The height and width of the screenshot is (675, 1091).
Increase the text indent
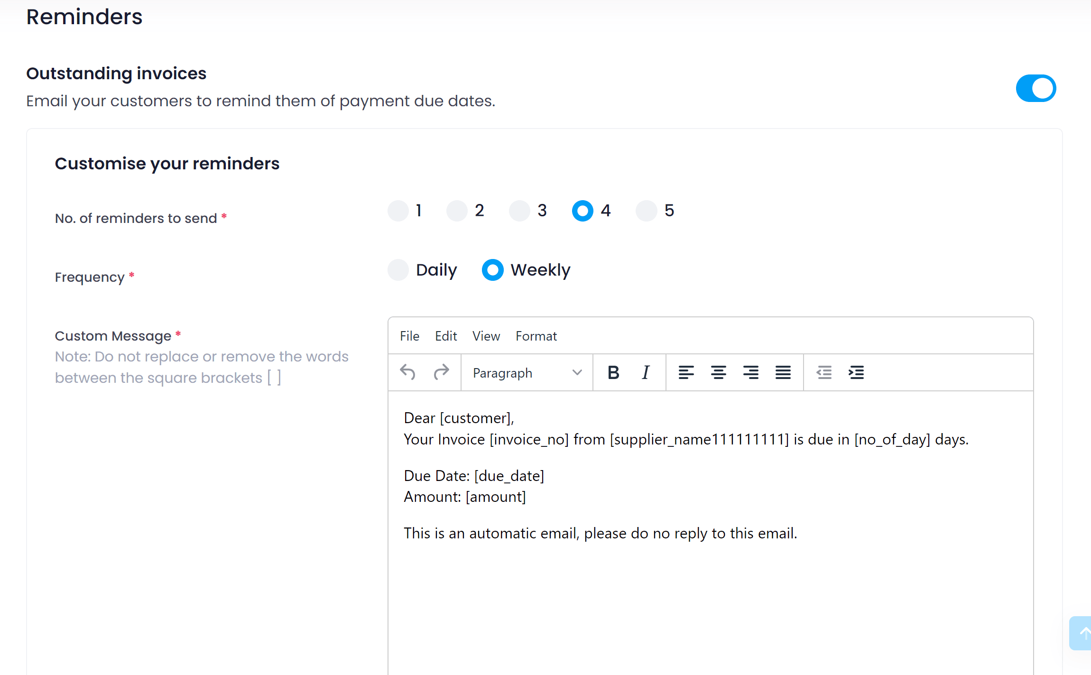tap(856, 372)
